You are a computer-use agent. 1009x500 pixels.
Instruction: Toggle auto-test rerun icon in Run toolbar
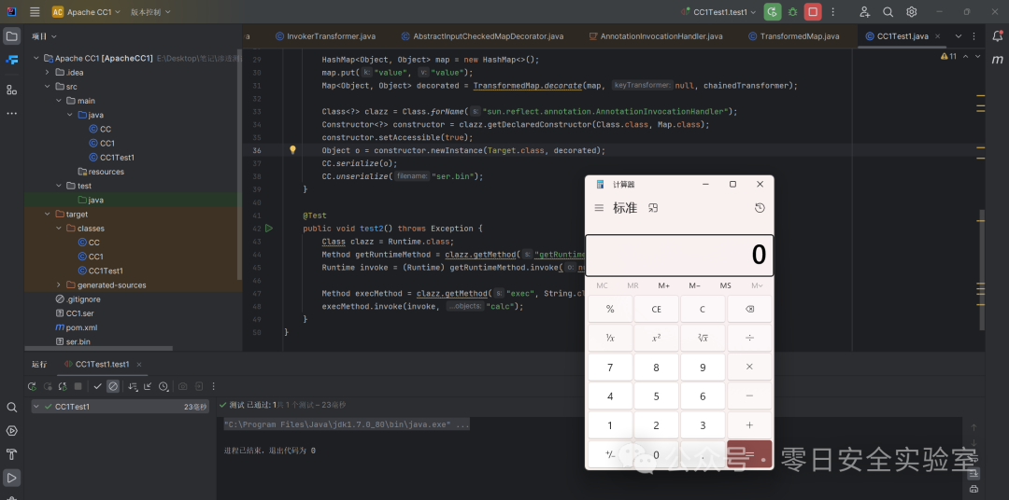[63, 386]
